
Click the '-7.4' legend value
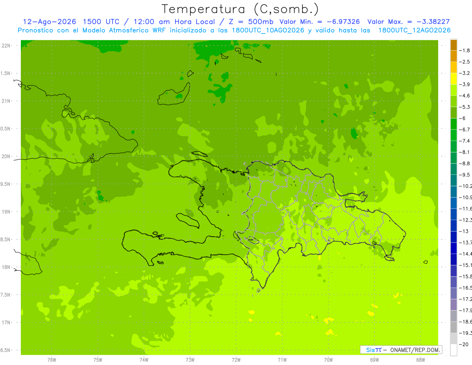[x=465, y=141]
